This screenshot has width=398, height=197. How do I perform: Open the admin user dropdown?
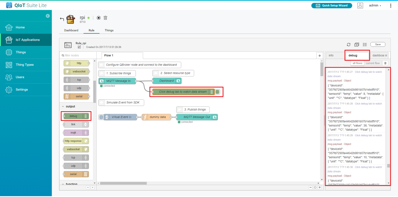[375, 5]
